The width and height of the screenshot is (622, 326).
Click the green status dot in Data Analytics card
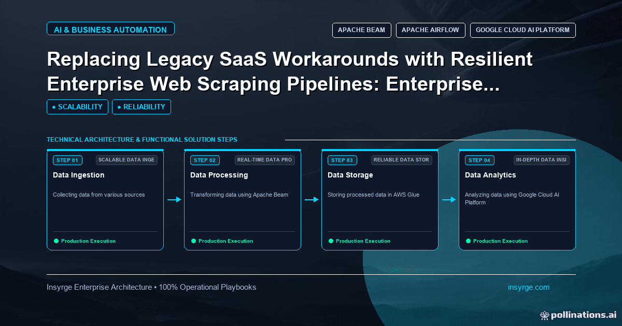[x=468, y=241]
